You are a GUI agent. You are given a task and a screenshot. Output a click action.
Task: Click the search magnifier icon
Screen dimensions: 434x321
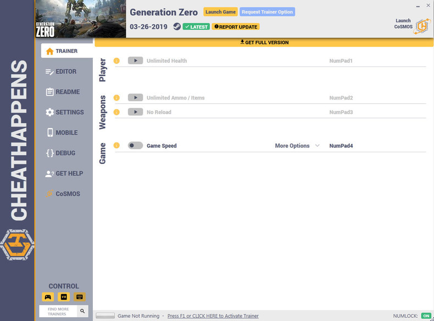click(x=82, y=311)
